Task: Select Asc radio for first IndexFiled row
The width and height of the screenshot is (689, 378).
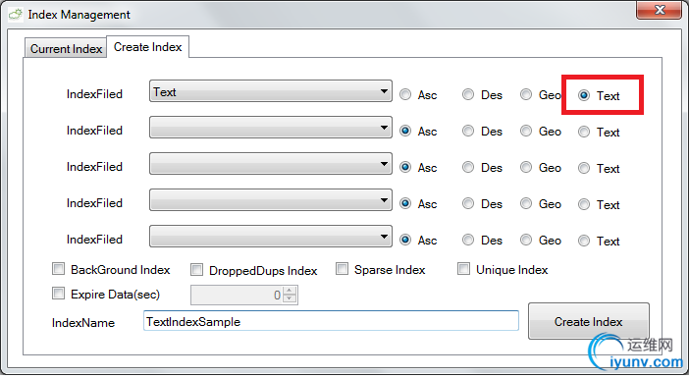Action: pos(405,94)
